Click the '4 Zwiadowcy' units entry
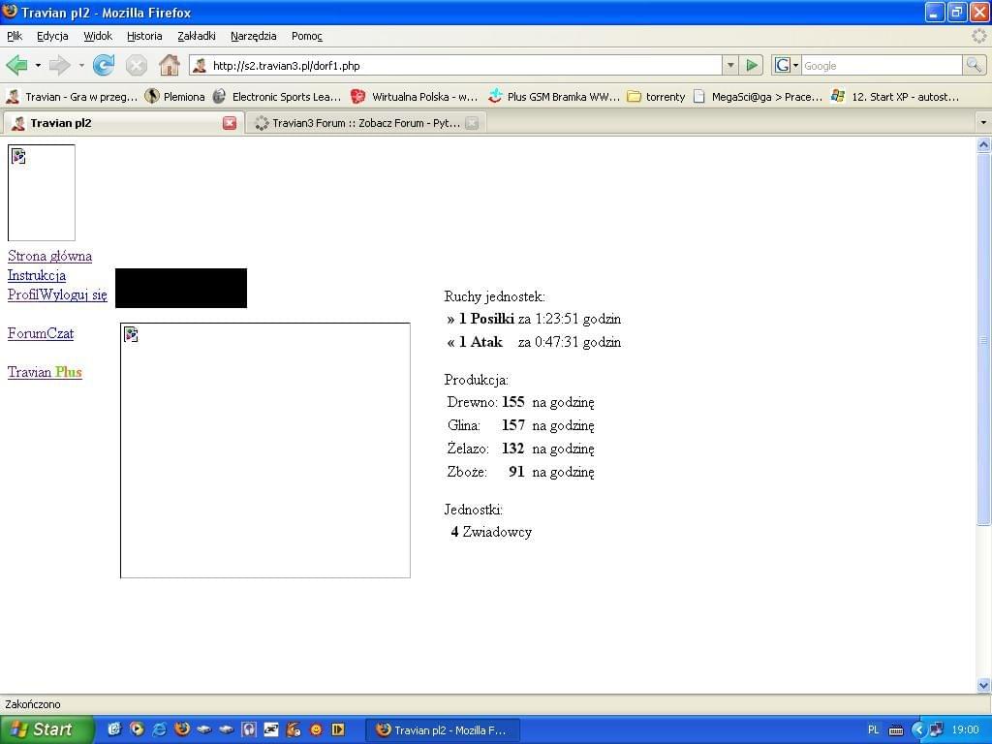The width and height of the screenshot is (992, 744). (491, 532)
